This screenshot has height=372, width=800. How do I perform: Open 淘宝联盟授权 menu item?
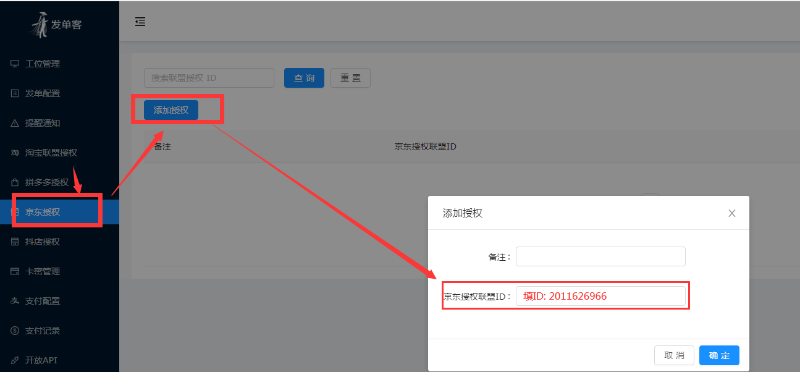pos(59,153)
